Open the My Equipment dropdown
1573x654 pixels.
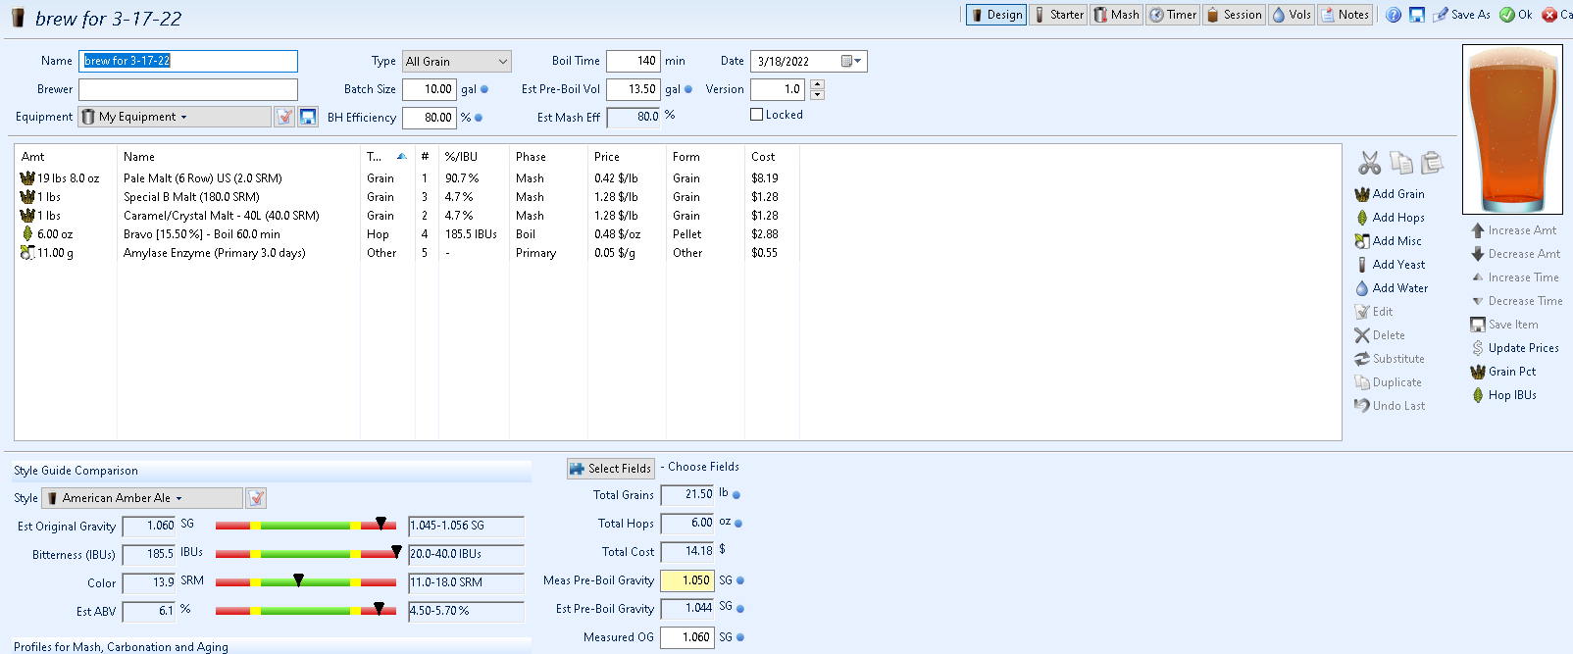point(175,117)
